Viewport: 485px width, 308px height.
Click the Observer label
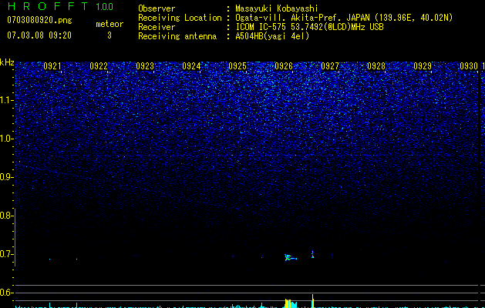pyautogui.click(x=157, y=8)
